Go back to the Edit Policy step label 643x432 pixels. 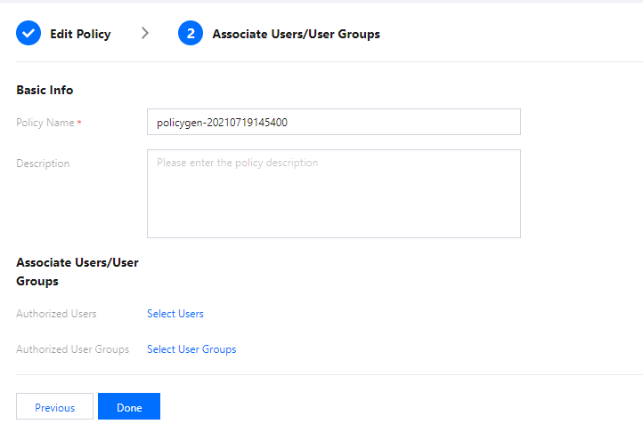[x=80, y=34]
